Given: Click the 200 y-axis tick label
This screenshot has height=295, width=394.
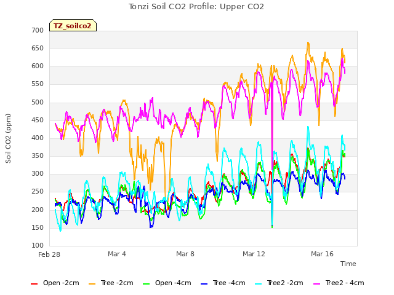Looking at the screenshot, I should [38, 210].
